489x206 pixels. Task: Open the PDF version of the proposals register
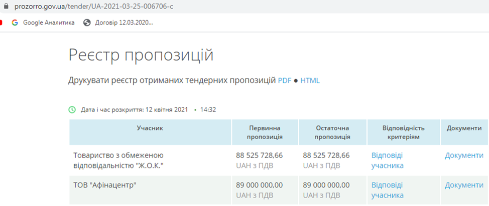285,80
